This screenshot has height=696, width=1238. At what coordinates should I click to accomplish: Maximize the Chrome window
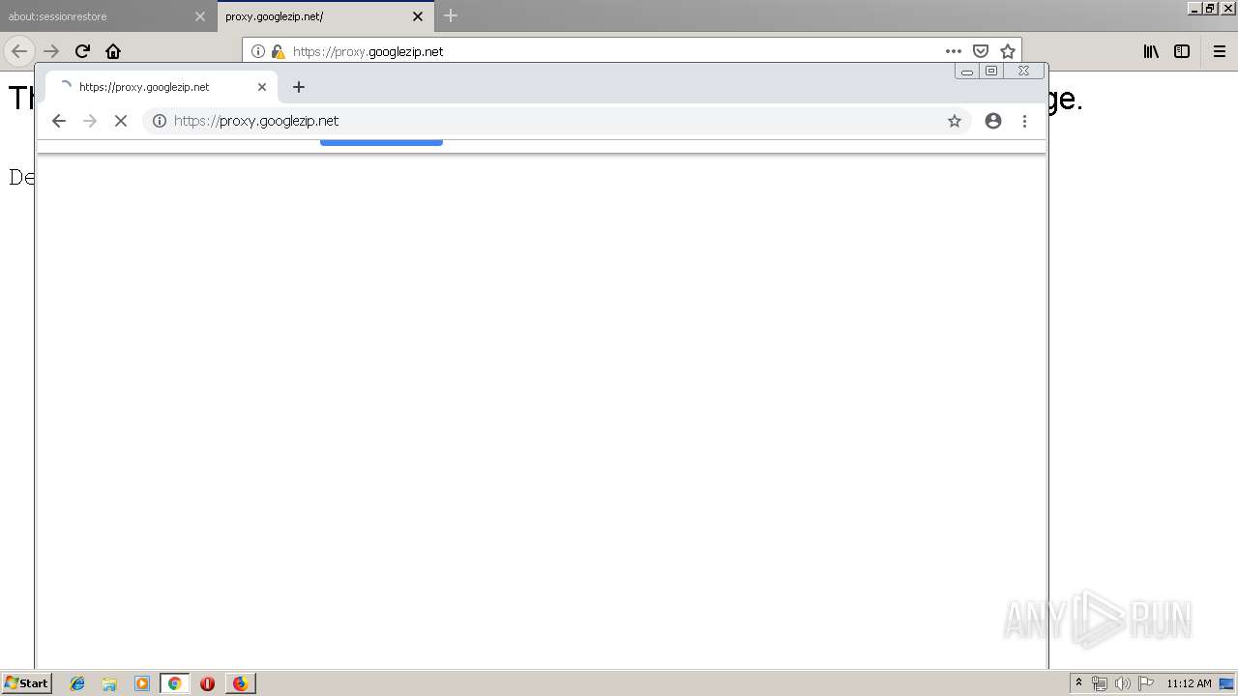[991, 71]
